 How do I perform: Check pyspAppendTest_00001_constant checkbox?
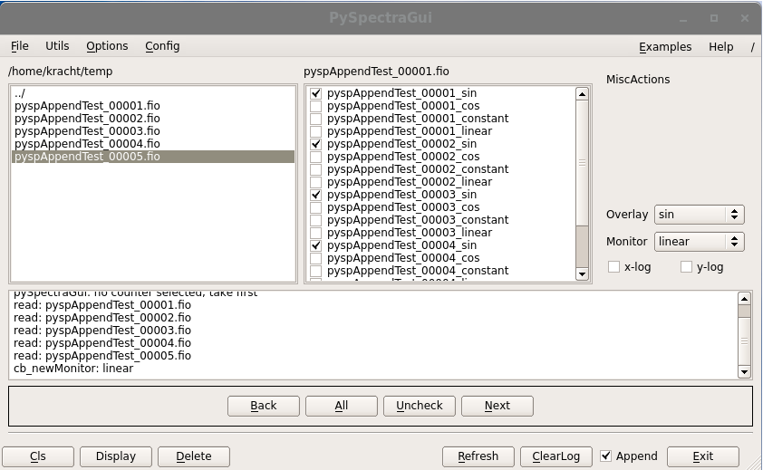pos(316,119)
